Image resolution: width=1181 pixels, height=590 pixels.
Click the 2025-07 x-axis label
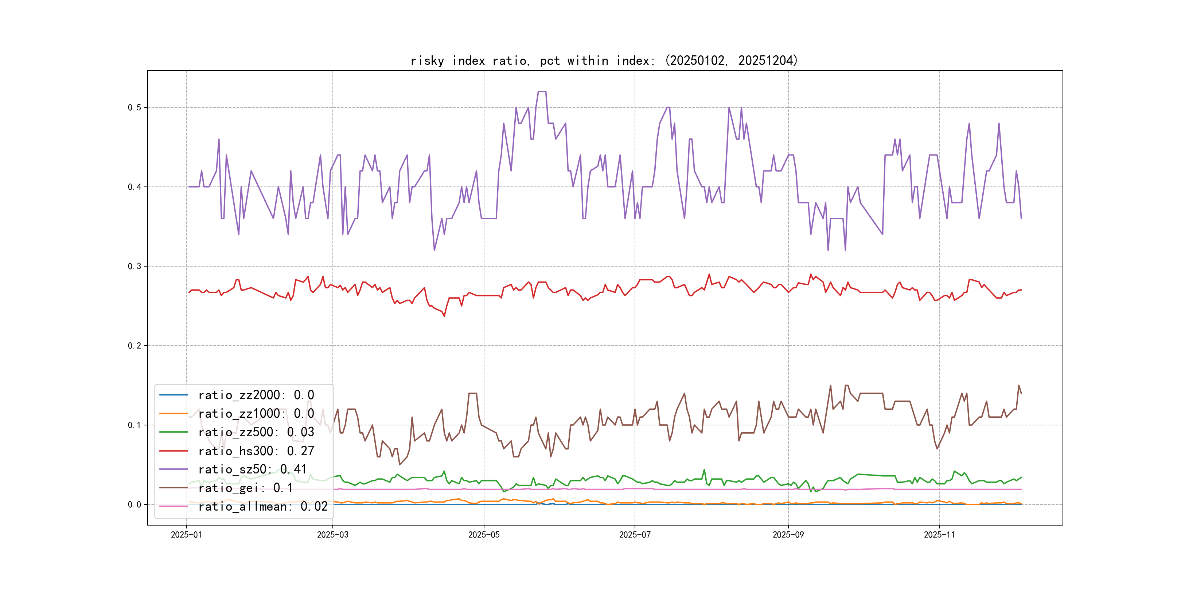click(635, 535)
